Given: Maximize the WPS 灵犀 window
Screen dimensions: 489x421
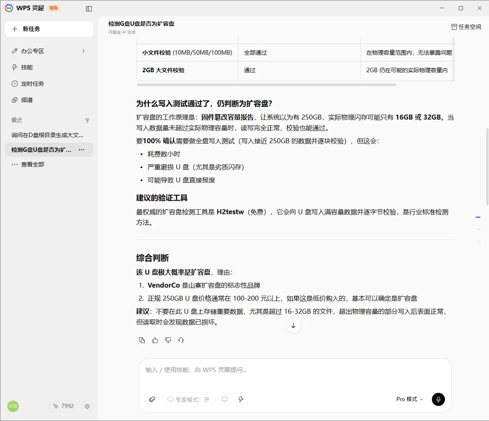Looking at the screenshot, I should click(x=460, y=8).
